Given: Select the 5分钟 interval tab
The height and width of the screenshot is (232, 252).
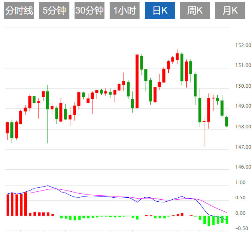Looking at the screenshot, I should tap(54, 10).
